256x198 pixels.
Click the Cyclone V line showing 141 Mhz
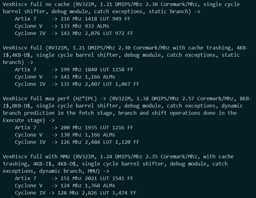pos(65,77)
